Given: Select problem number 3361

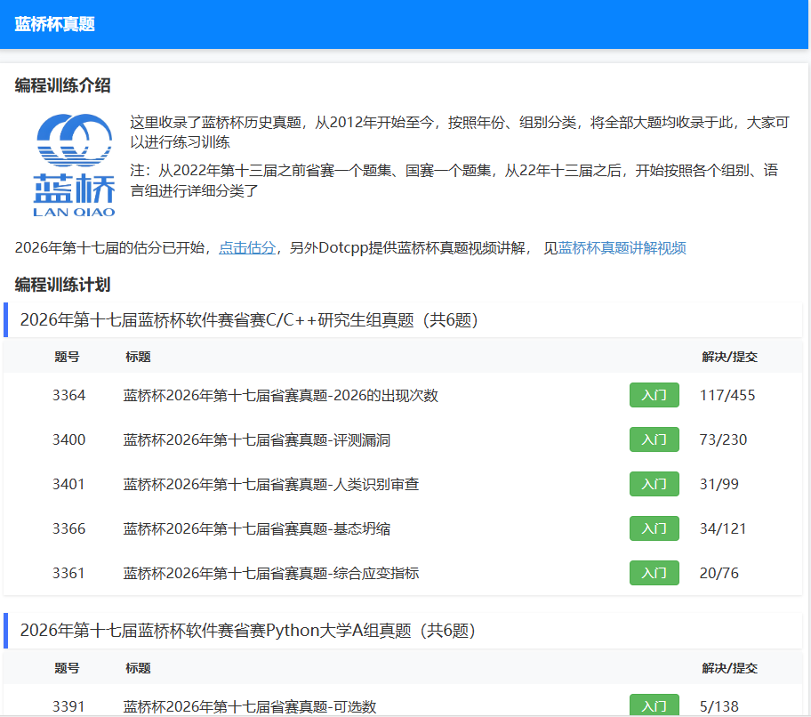Looking at the screenshot, I should click(68, 573).
